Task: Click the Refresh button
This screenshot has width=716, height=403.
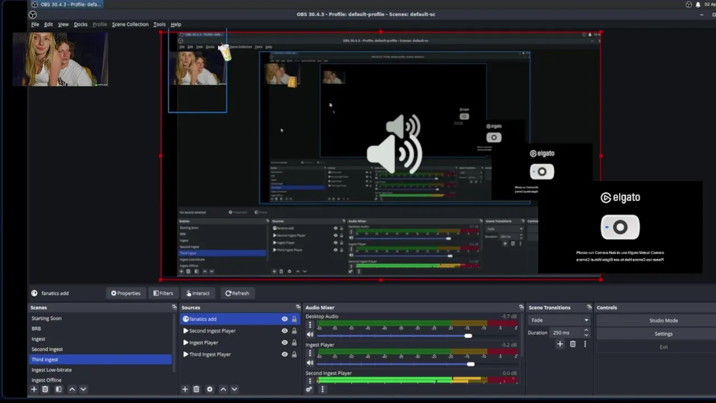Action: [237, 293]
